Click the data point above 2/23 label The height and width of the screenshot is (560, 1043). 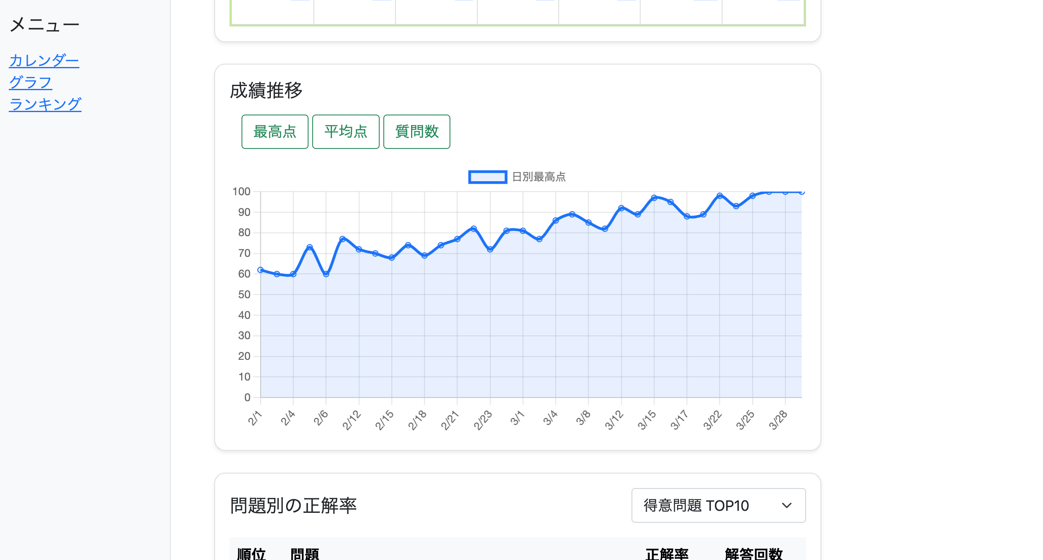[x=490, y=249]
